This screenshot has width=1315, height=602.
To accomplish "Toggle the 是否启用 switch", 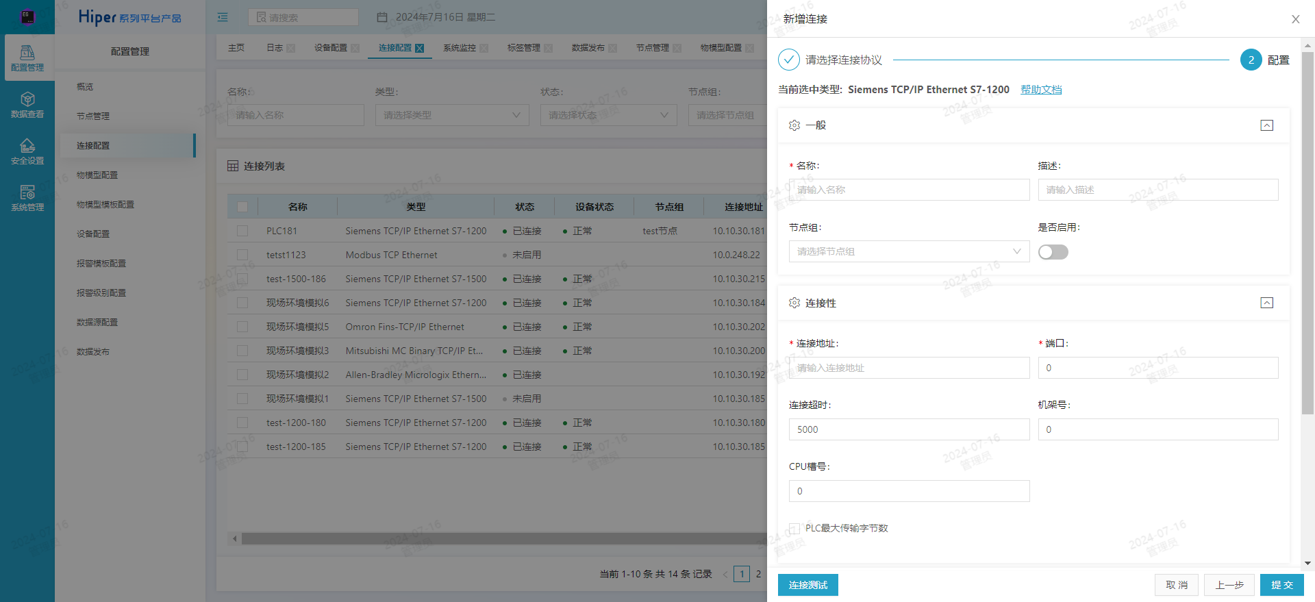I will [1053, 252].
